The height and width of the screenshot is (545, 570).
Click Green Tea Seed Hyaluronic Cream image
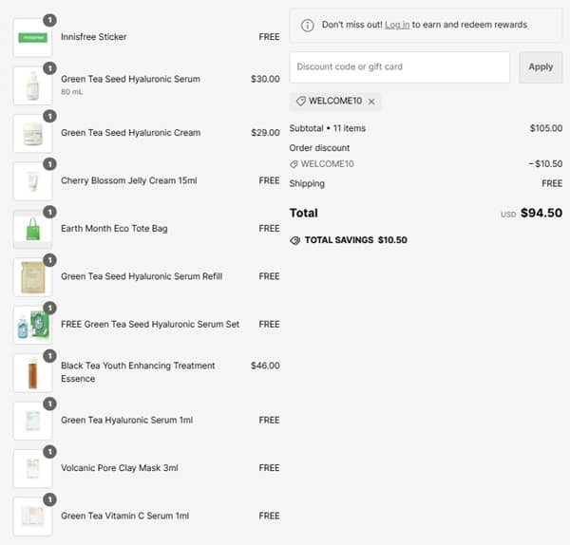pos(32,134)
